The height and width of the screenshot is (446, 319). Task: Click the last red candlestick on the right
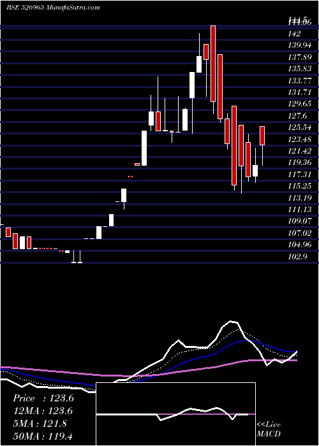pos(262,136)
